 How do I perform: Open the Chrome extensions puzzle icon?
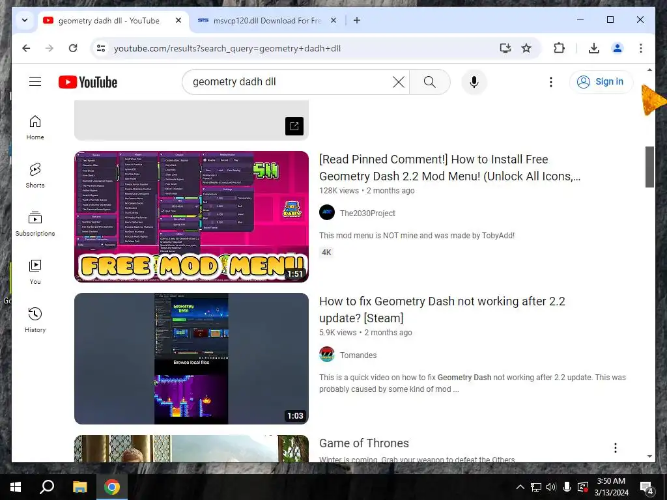(560, 48)
